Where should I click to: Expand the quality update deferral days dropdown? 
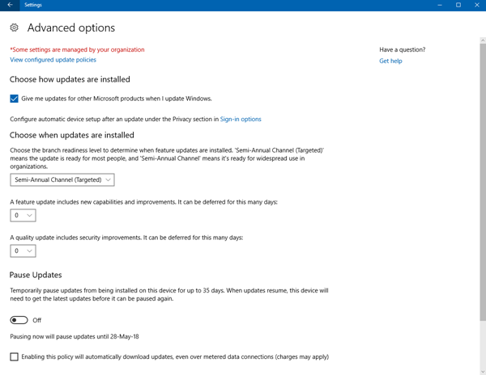pyautogui.click(x=23, y=251)
